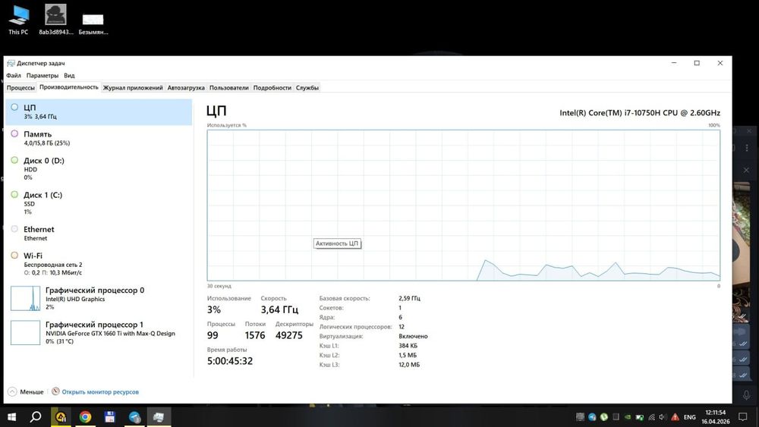759x427 pixels.
Task: Collapse view with Меньше button
Action: pyautogui.click(x=26, y=391)
